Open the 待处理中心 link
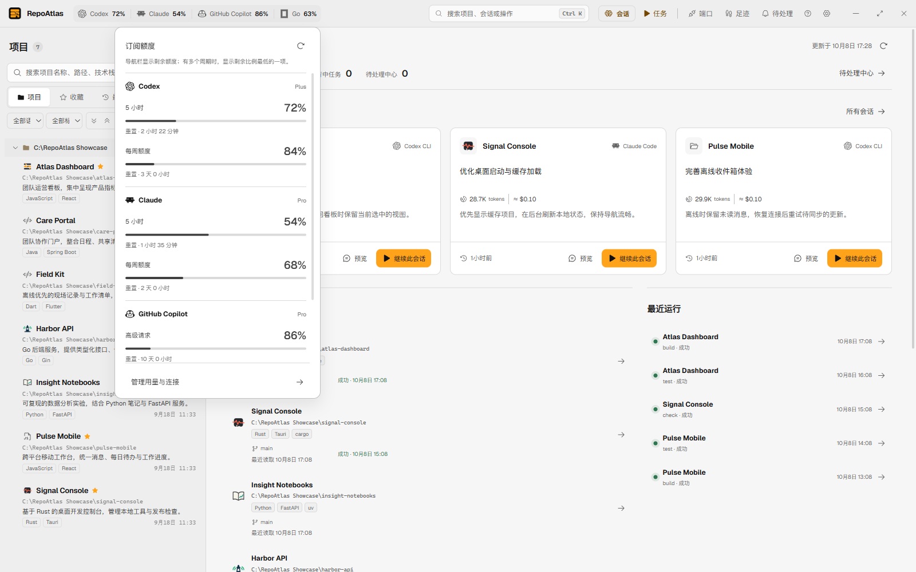916x572 pixels. [862, 73]
